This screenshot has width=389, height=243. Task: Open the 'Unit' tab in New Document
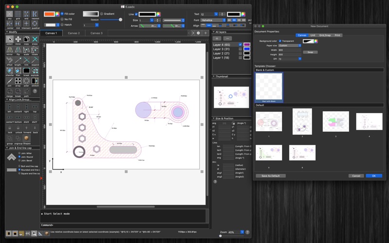click(x=313, y=35)
